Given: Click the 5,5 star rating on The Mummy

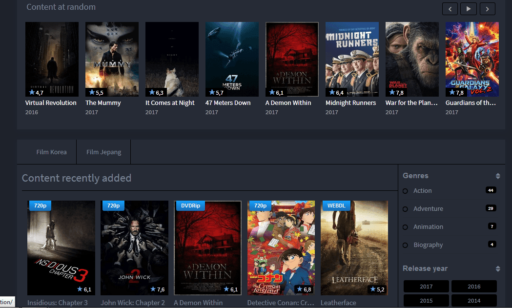Looking at the screenshot, I should [x=96, y=92].
